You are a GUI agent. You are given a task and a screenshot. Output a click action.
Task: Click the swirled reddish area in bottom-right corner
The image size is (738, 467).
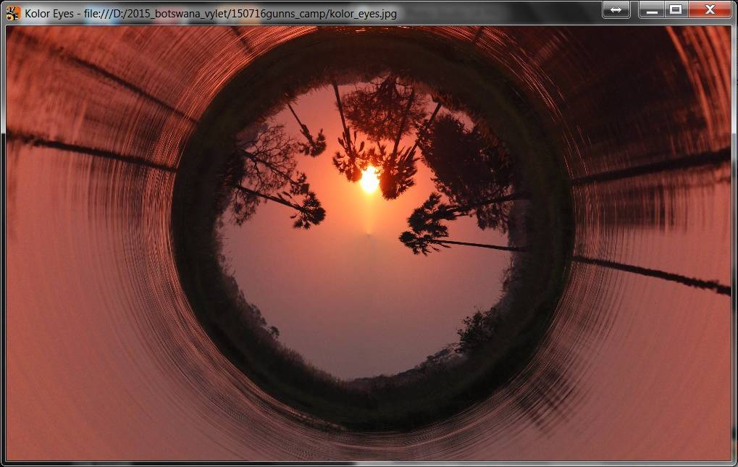click(674, 405)
